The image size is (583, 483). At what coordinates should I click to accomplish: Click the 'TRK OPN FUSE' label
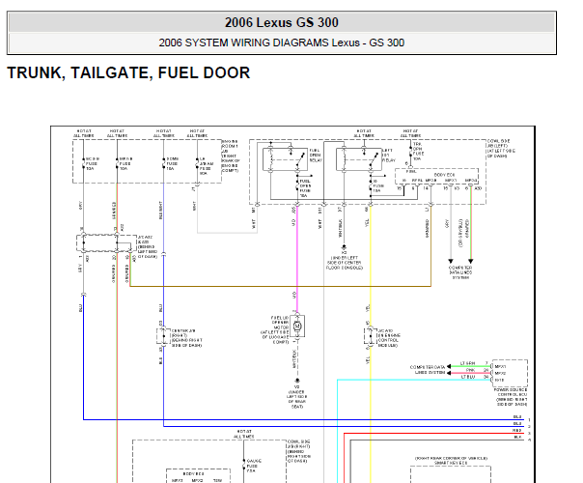[418, 151]
